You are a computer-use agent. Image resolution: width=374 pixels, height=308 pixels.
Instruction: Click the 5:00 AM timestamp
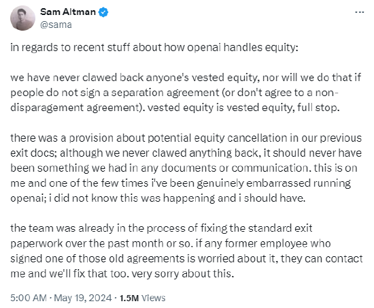29,298
